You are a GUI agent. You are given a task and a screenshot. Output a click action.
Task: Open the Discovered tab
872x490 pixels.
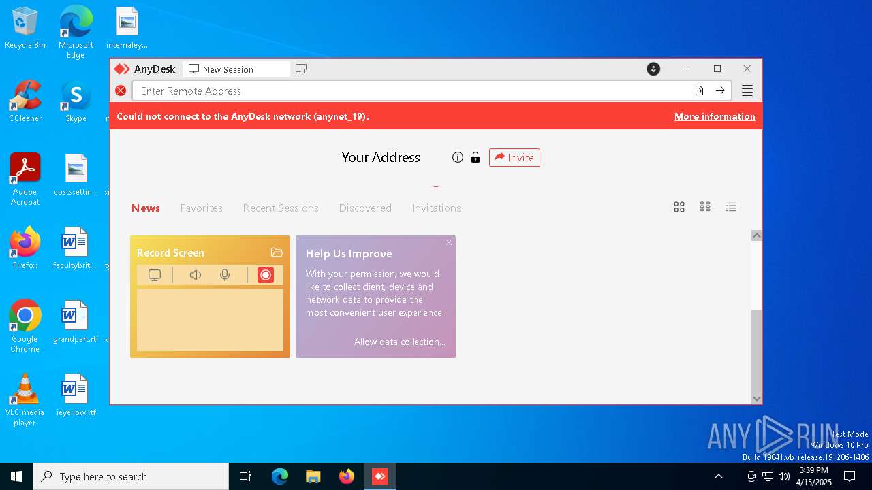pos(365,208)
